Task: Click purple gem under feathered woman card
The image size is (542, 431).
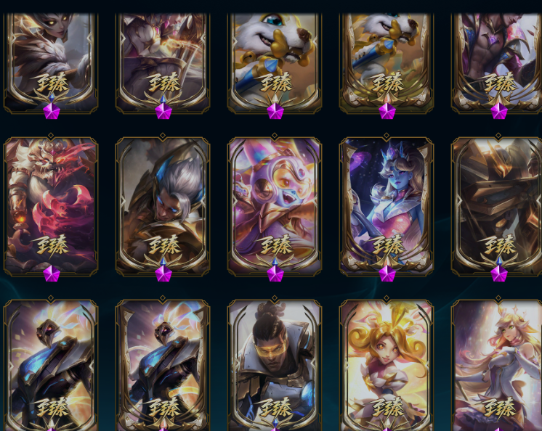Action: 52,111
